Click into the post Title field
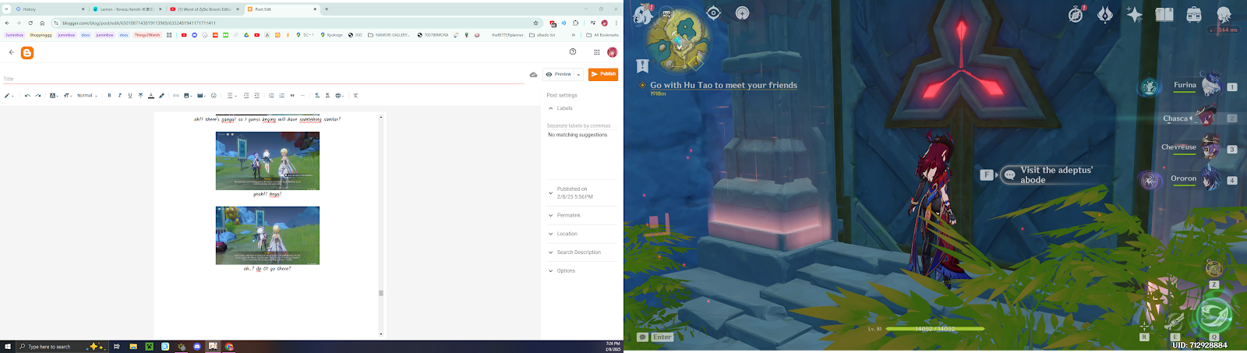The width and height of the screenshot is (1247, 353). point(263,79)
